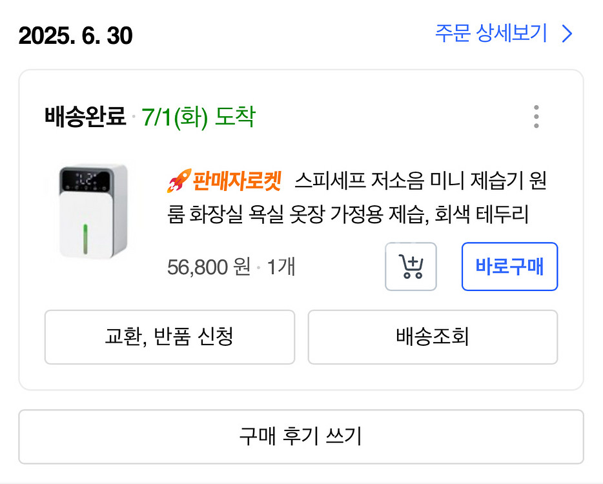Image resolution: width=603 pixels, height=484 pixels.
Task: Track the shipment with 배송조회
Action: coord(433,337)
